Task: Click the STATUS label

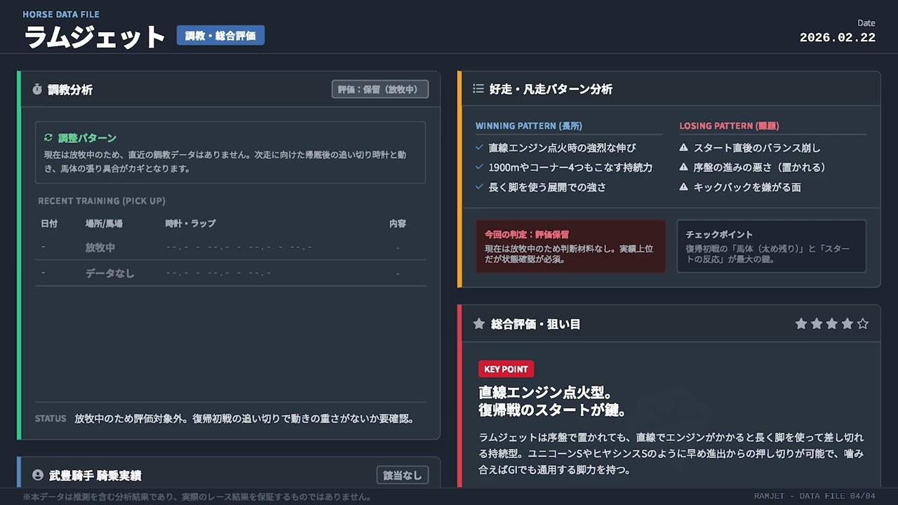Action: tap(51, 419)
